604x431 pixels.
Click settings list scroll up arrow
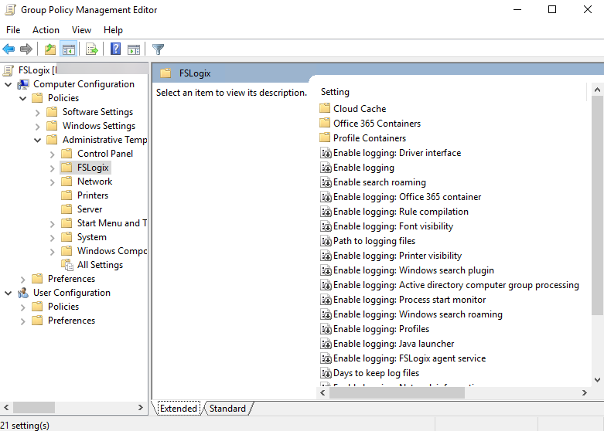[598, 90]
